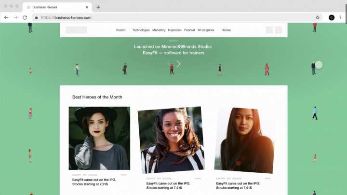Click the hero banner arrow
Screen dimensions: 347x195
coord(173,64)
